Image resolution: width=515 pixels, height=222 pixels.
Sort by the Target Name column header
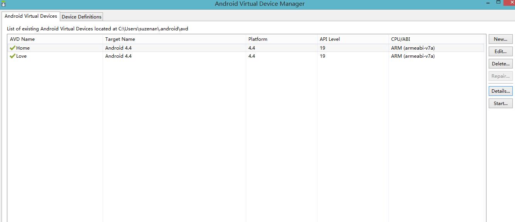coord(174,39)
